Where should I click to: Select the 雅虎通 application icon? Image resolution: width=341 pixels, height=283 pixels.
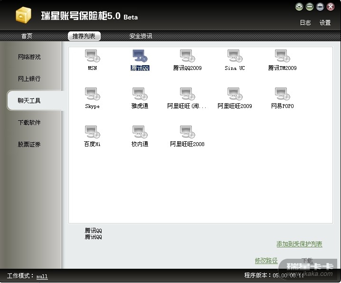(140, 94)
